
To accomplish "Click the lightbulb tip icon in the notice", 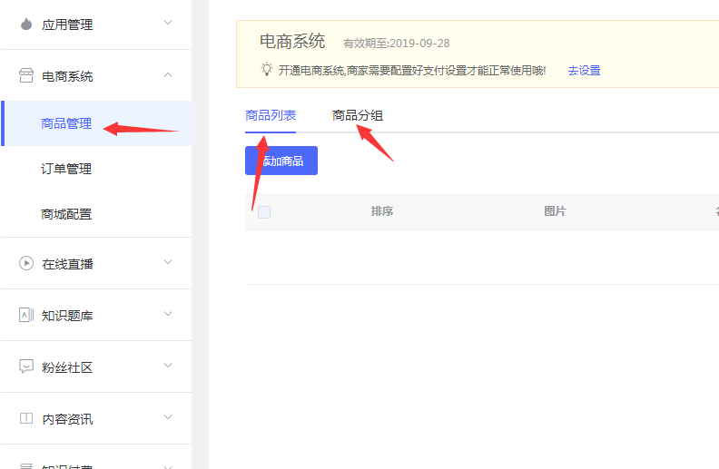I will point(266,70).
